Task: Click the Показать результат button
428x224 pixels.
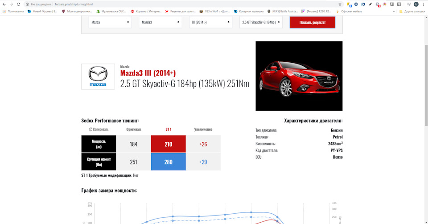Action: coord(312,22)
